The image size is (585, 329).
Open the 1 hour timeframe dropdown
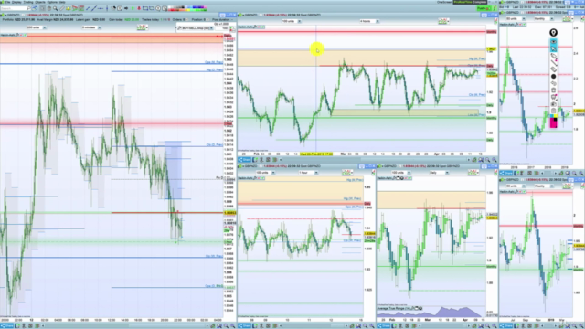tap(308, 173)
